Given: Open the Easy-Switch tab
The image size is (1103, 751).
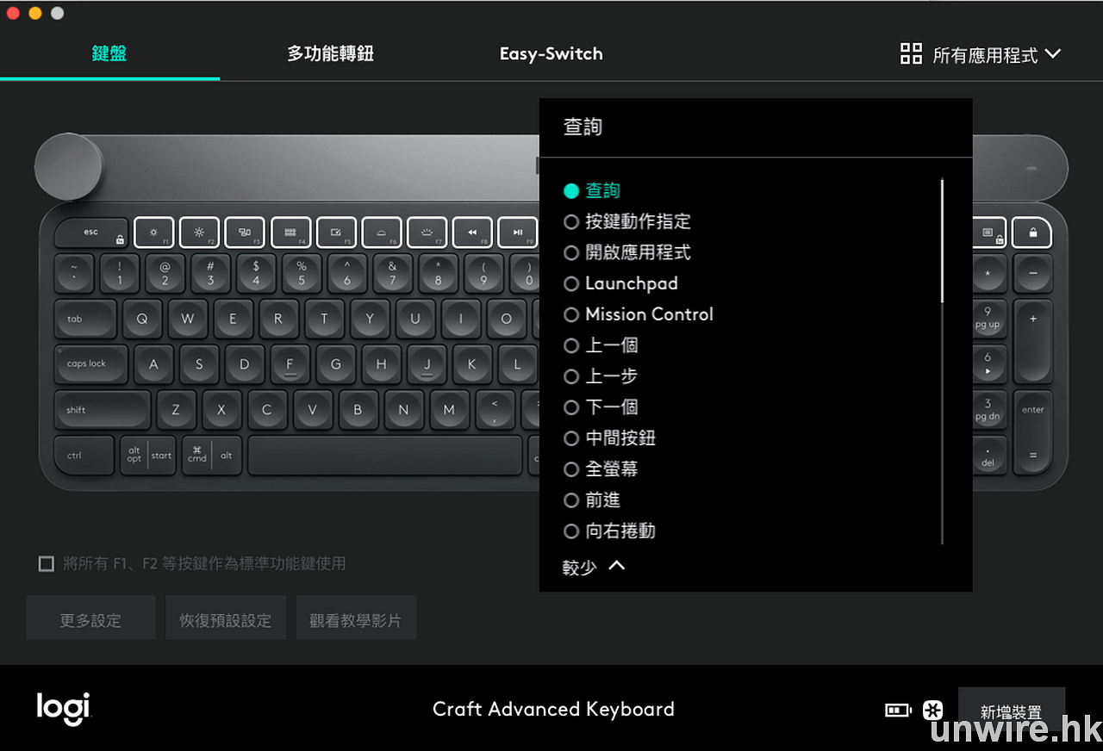Looking at the screenshot, I should pos(551,54).
